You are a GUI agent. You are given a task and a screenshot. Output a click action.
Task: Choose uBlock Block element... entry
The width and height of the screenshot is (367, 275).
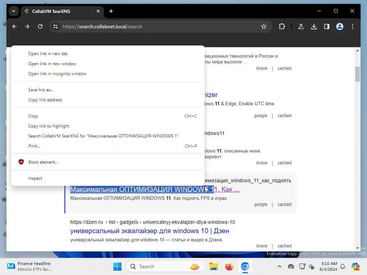pos(108,162)
